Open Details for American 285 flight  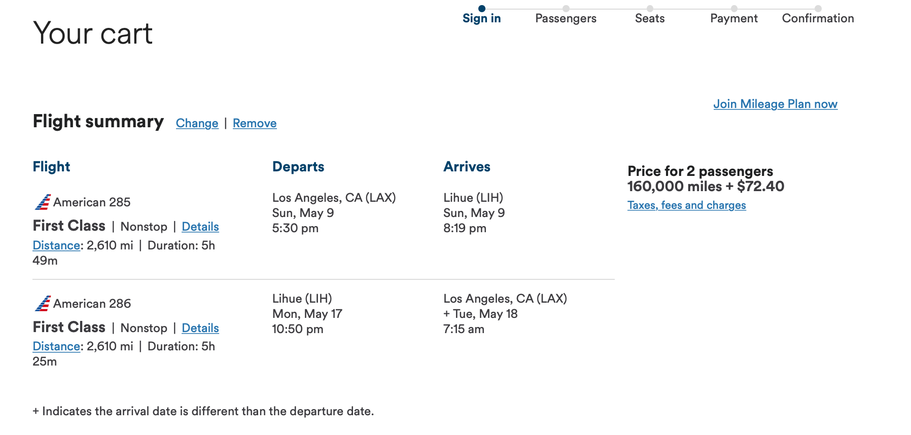point(200,227)
